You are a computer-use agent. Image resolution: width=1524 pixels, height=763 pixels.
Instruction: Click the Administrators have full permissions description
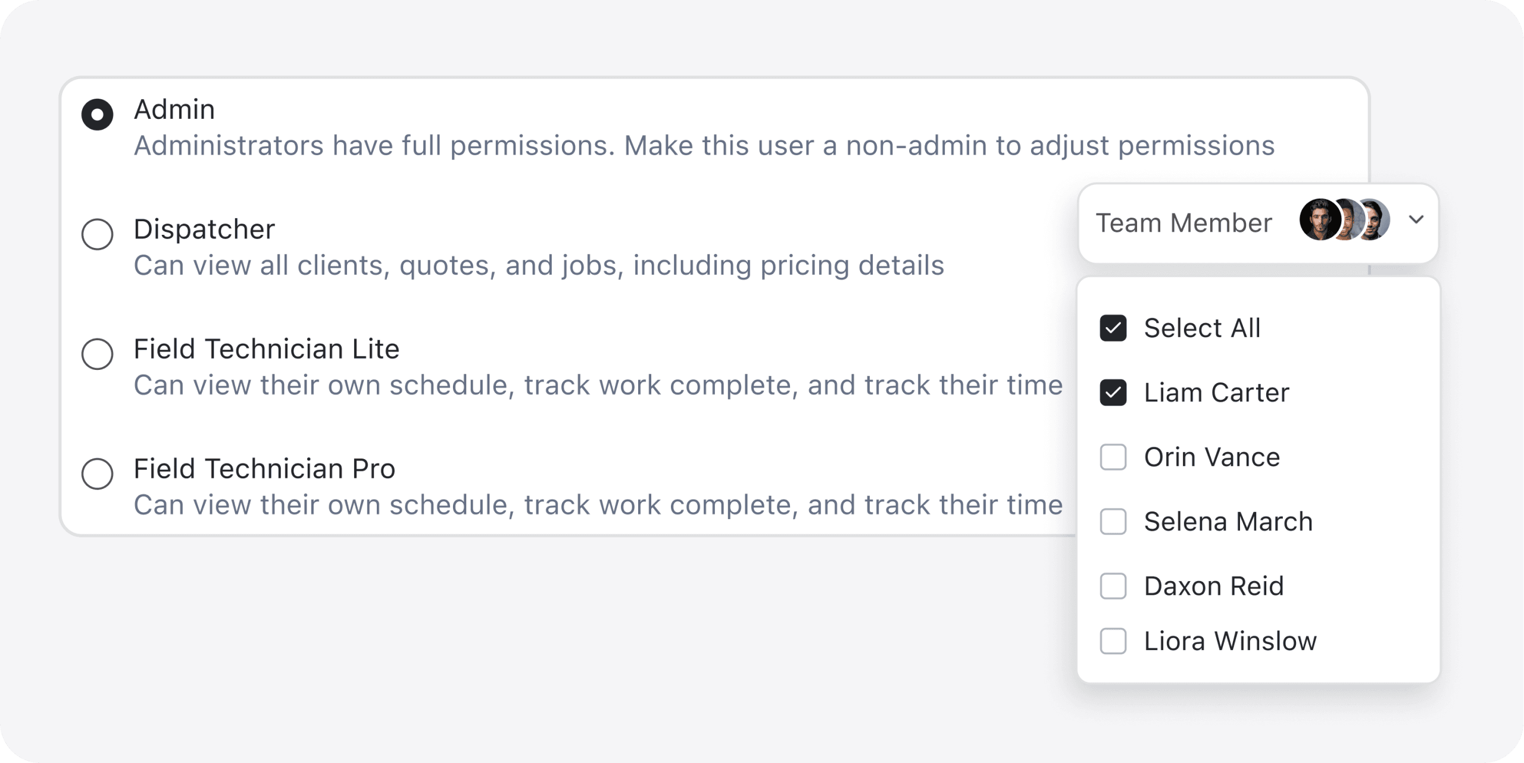704,146
